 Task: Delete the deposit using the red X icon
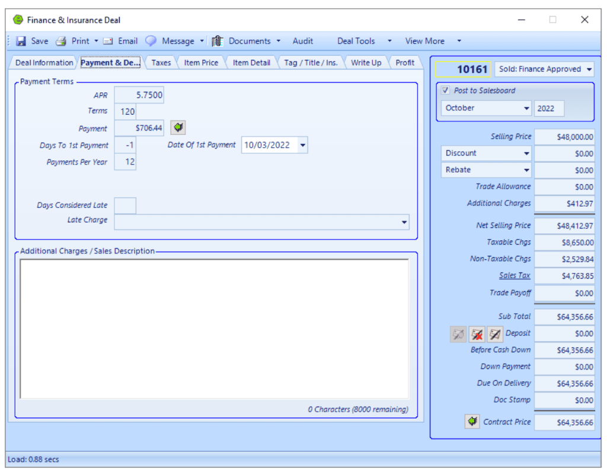click(477, 334)
